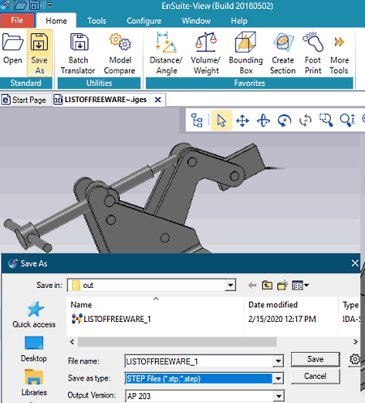Open the Window ribbon tab
365x403 pixels.
[196, 20]
